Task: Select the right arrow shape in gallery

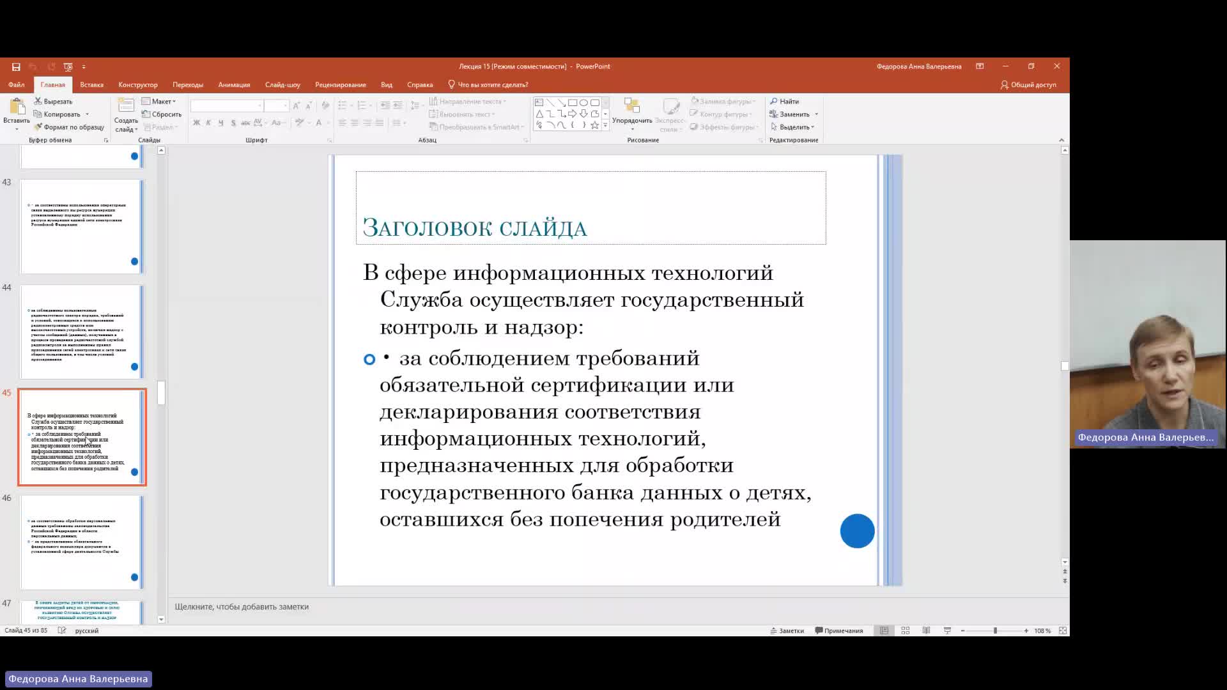Action: pyautogui.click(x=573, y=114)
